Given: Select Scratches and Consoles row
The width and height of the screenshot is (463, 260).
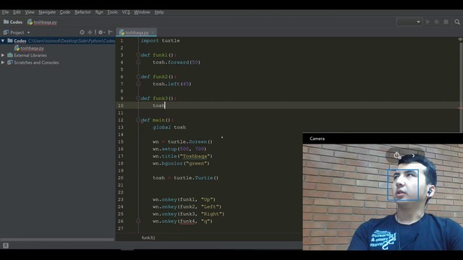Looking at the screenshot, I should click(33, 63).
